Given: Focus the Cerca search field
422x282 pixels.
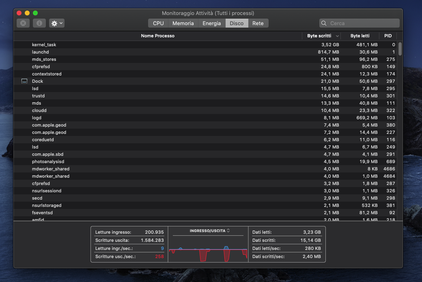Looking at the screenshot, I should pyautogui.click(x=359, y=23).
